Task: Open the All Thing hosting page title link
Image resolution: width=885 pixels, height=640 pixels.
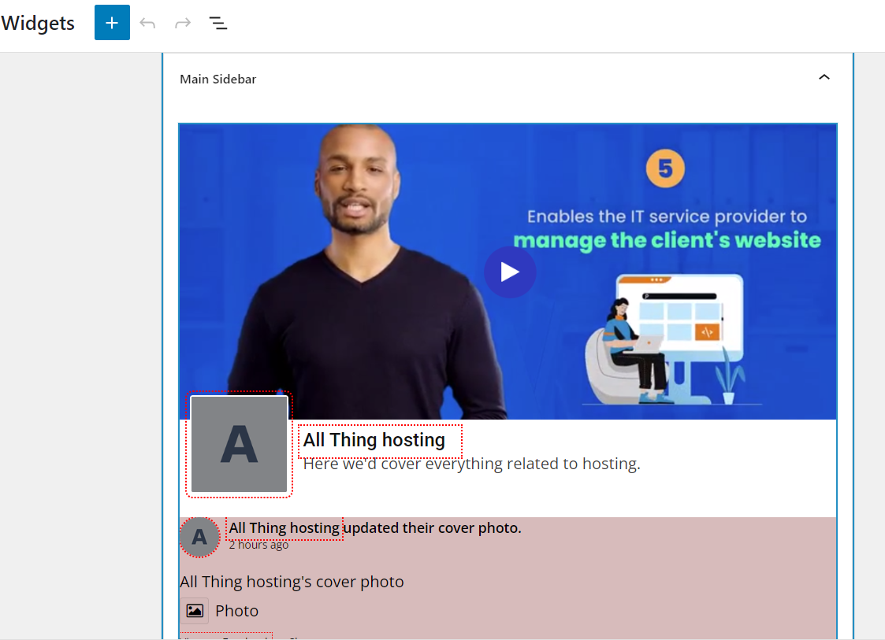Action: 374,440
